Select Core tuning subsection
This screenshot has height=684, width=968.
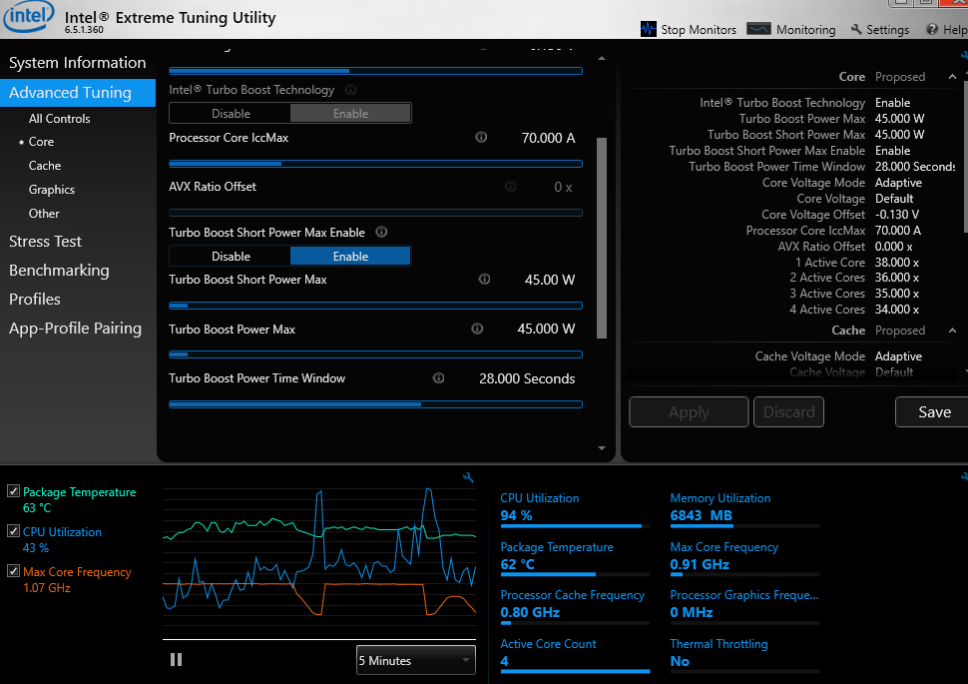(41, 142)
